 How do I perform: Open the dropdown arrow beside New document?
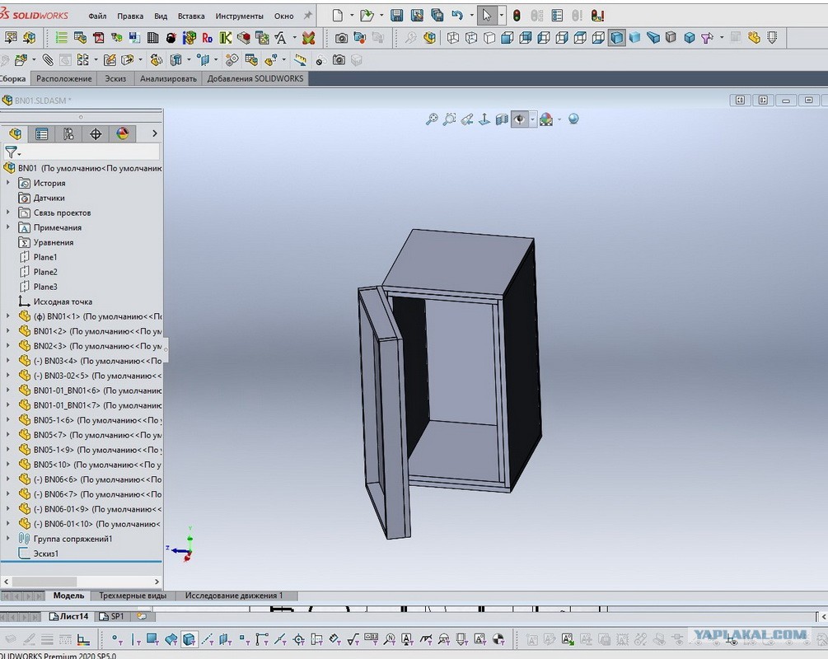pos(353,16)
